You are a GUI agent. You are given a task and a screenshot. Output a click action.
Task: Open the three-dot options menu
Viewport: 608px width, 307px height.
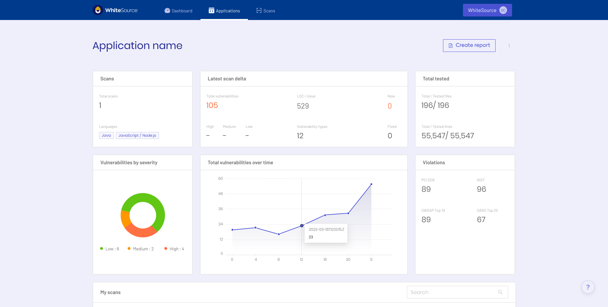509,45
